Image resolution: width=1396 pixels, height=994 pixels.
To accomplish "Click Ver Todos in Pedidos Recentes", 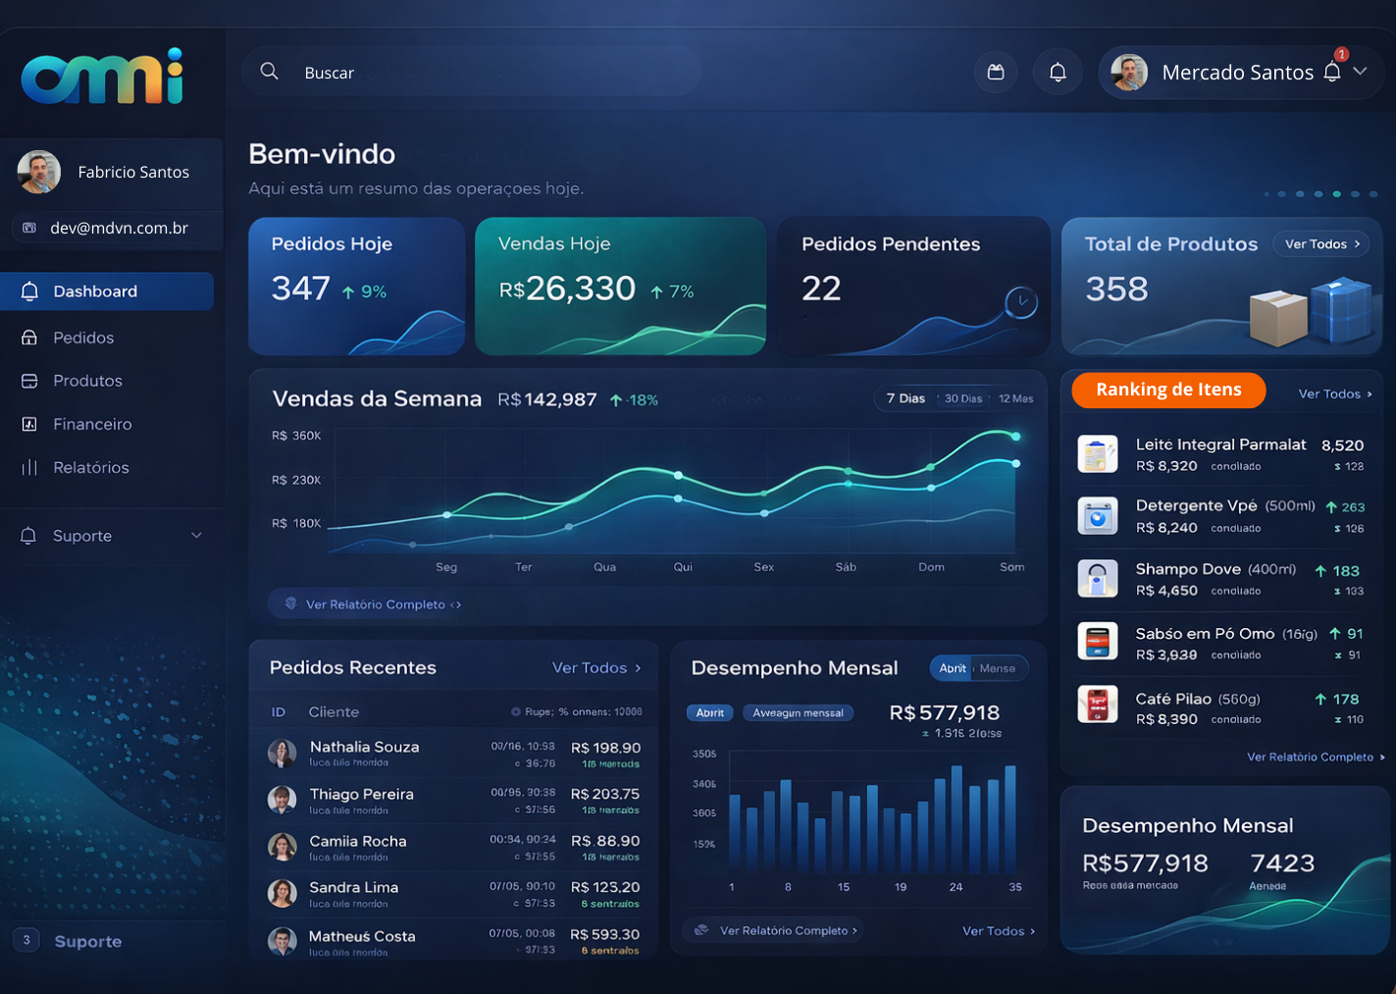I will point(596,668).
